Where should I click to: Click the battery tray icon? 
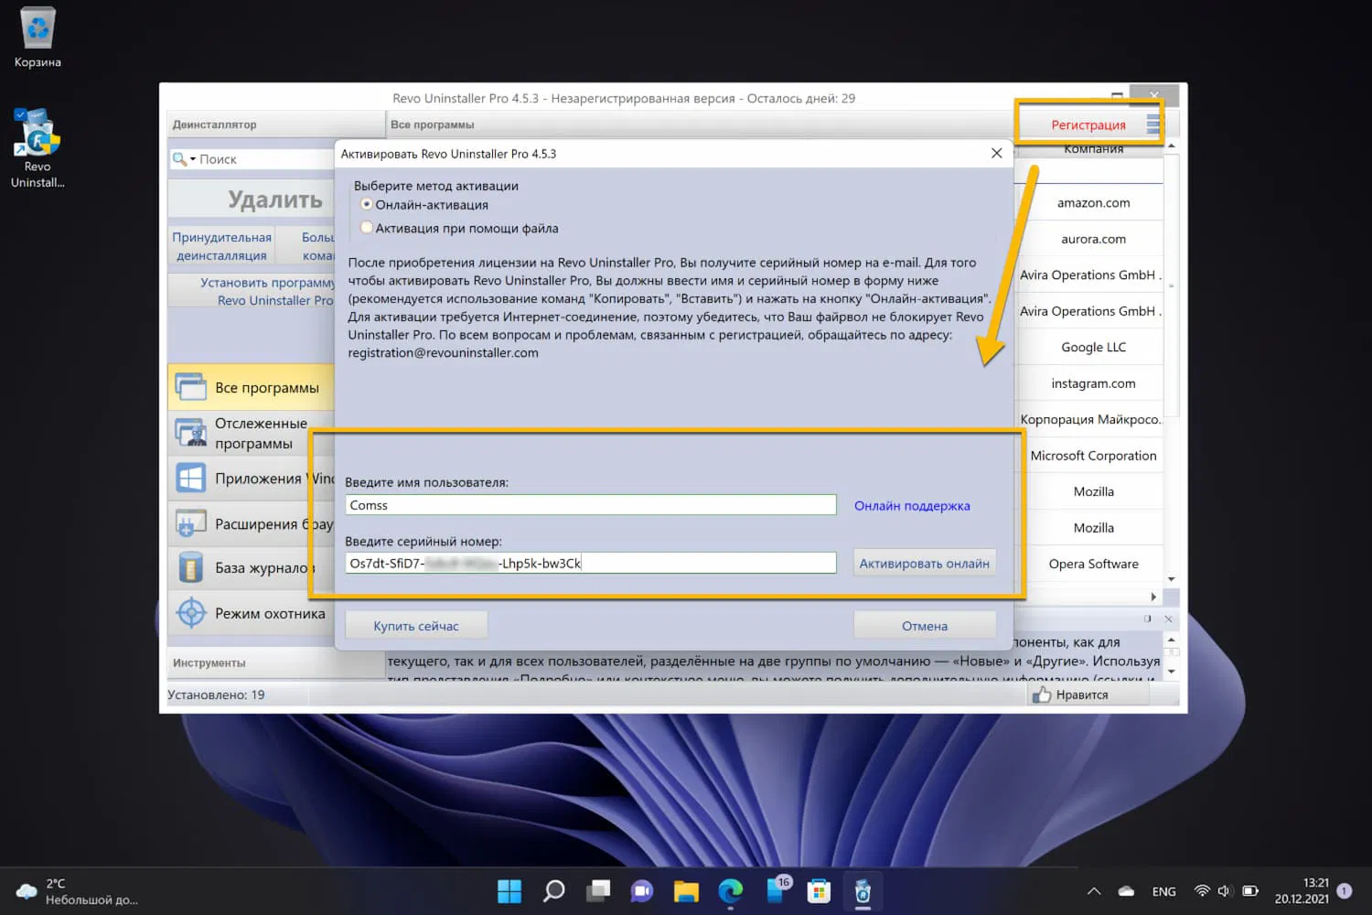[x=1250, y=890]
